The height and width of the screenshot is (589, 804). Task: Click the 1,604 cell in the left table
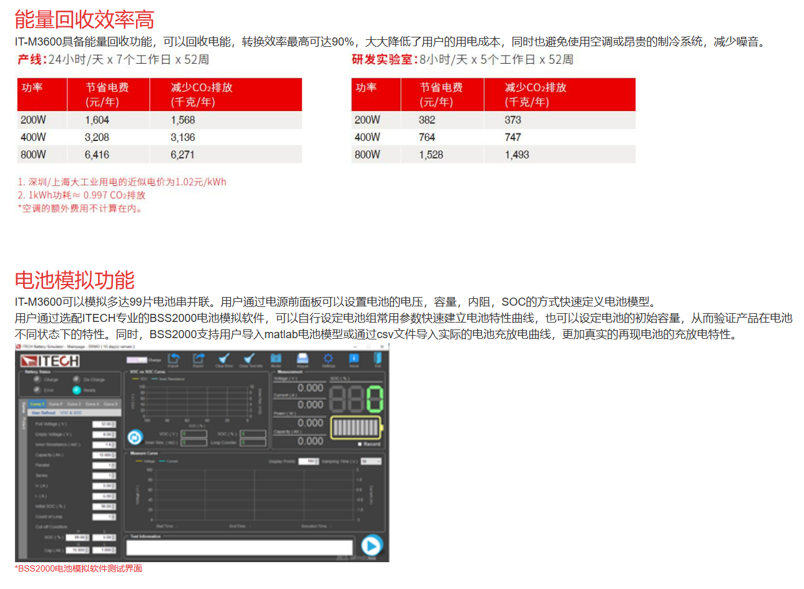pos(97,120)
